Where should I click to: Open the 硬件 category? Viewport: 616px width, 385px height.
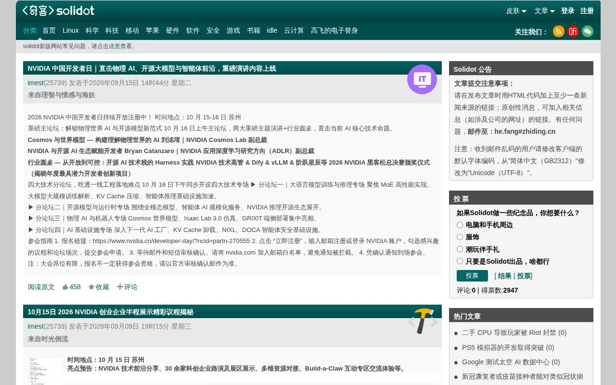pyautogui.click(x=173, y=30)
